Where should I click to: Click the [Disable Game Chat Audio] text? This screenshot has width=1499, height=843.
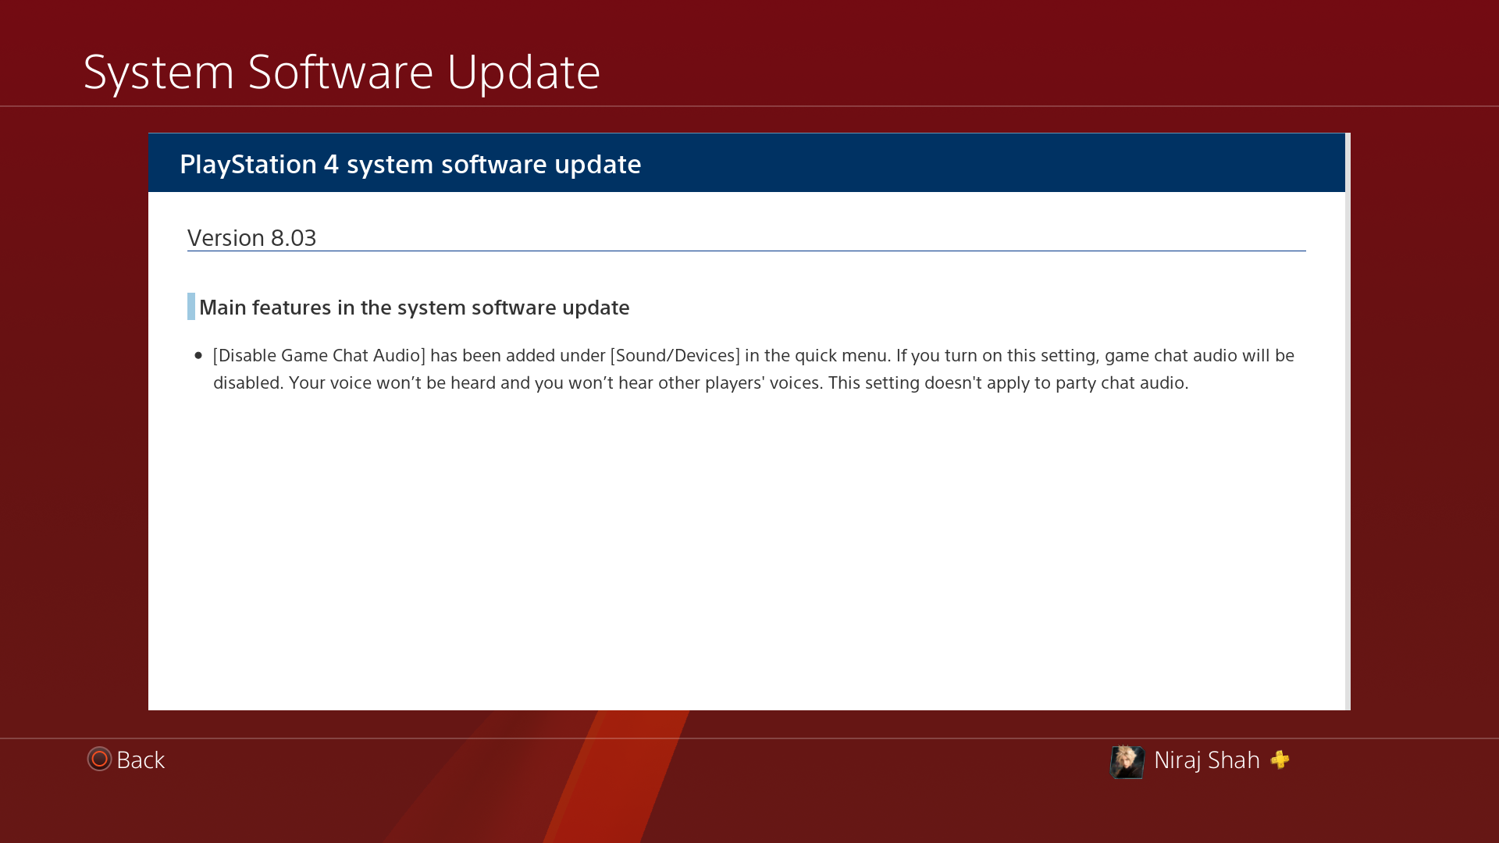[x=319, y=356]
